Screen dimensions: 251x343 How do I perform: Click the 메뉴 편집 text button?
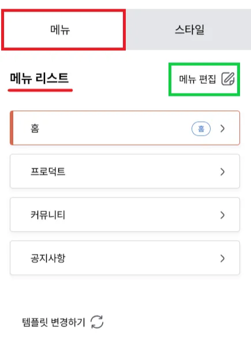point(197,79)
